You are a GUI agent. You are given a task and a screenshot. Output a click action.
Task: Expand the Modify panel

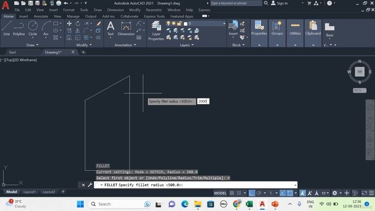84,45
